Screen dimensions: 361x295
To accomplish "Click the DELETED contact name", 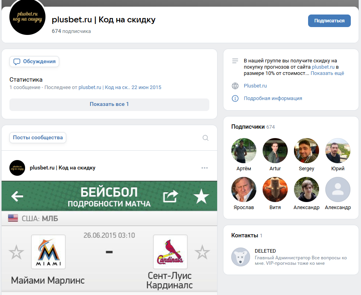I will click(x=265, y=251).
